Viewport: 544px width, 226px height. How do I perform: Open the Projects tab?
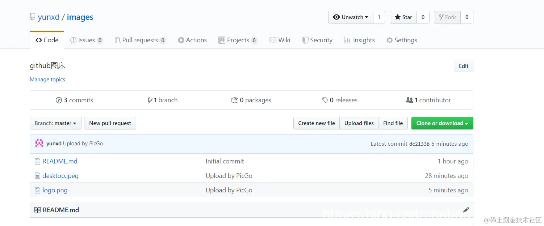pos(238,40)
